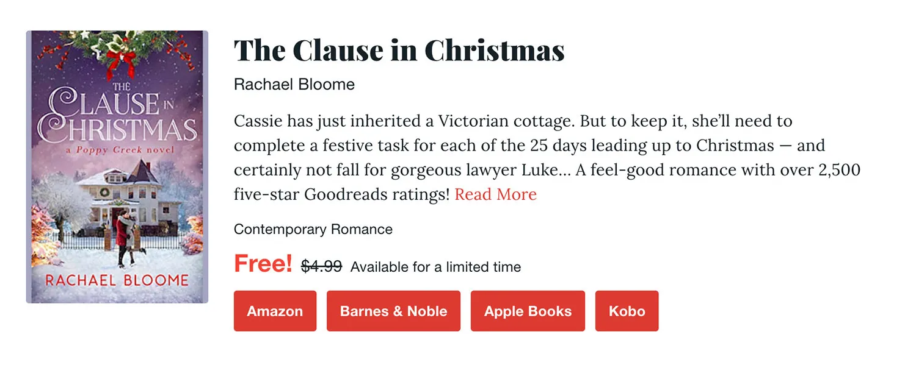Click the wreath on the cover house
The height and width of the screenshot is (365, 916).
pyautogui.click(x=103, y=193)
